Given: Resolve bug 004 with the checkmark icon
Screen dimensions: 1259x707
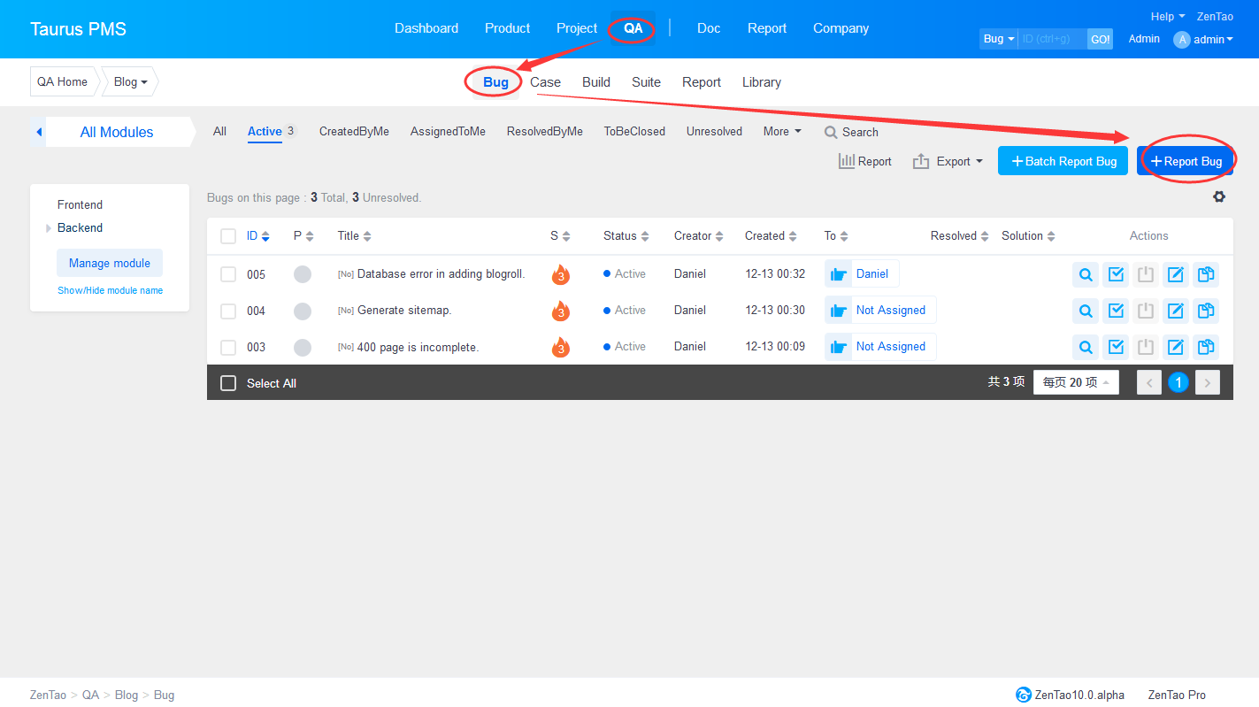Looking at the screenshot, I should [1116, 311].
